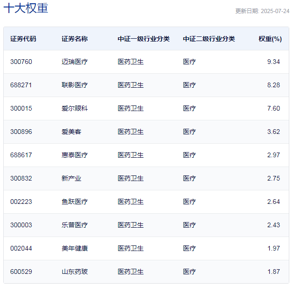The image size is (293, 286).
Task: Click weight value 2.64
Action: (x=273, y=202)
